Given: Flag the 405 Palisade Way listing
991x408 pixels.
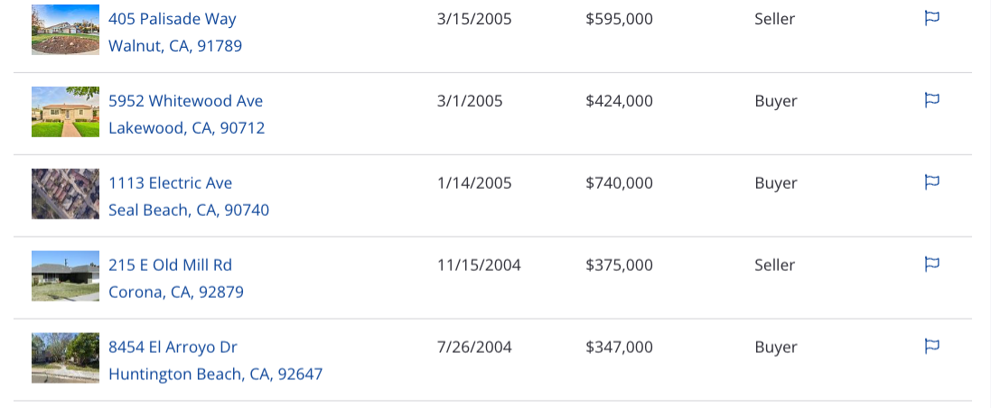Looking at the screenshot, I should point(931,18).
